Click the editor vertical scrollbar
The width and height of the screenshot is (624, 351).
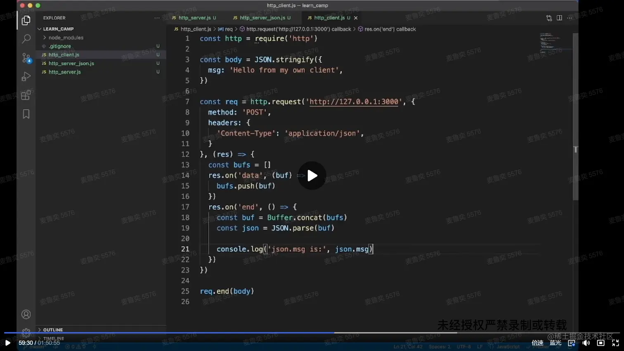pyautogui.click(x=576, y=116)
